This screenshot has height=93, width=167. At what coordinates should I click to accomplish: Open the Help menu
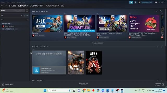click(x=23, y=2)
